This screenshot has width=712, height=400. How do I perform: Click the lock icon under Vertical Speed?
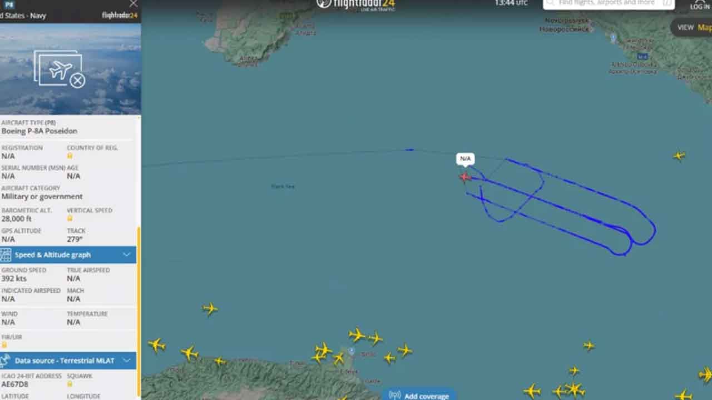tap(70, 219)
